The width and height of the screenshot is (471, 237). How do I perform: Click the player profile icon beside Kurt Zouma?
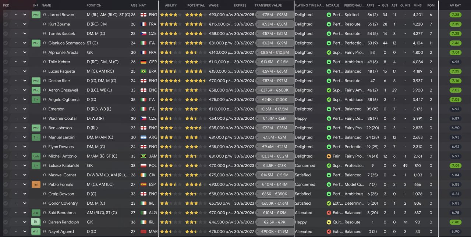[45, 24]
